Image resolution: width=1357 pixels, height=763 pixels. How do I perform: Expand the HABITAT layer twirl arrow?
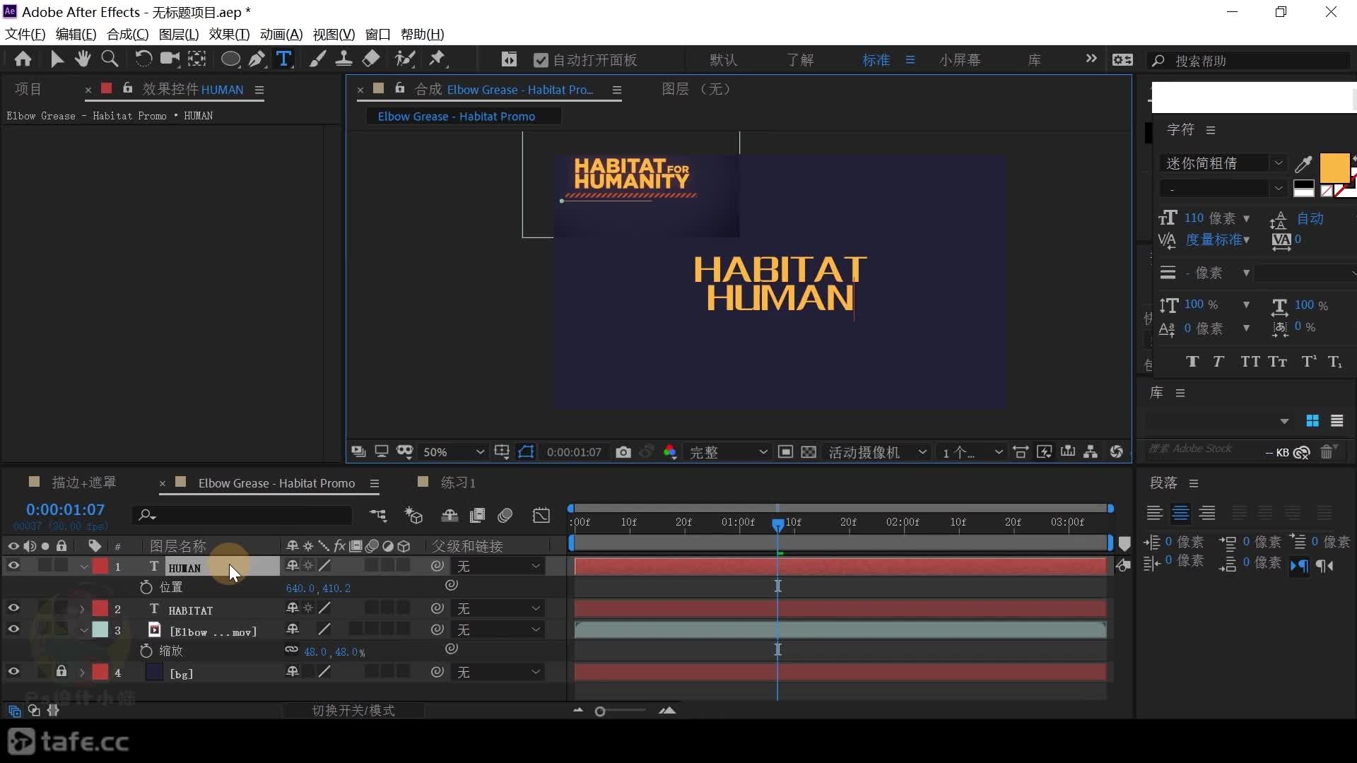click(x=82, y=609)
